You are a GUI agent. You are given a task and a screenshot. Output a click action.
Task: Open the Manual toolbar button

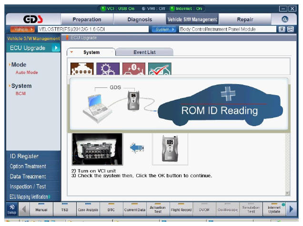(41, 209)
